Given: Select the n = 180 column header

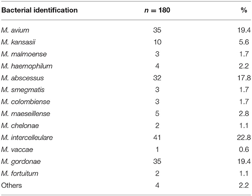Looking at the screenshot, I should pos(157,10).
